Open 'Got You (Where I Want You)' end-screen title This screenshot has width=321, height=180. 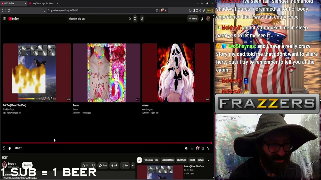(15, 105)
